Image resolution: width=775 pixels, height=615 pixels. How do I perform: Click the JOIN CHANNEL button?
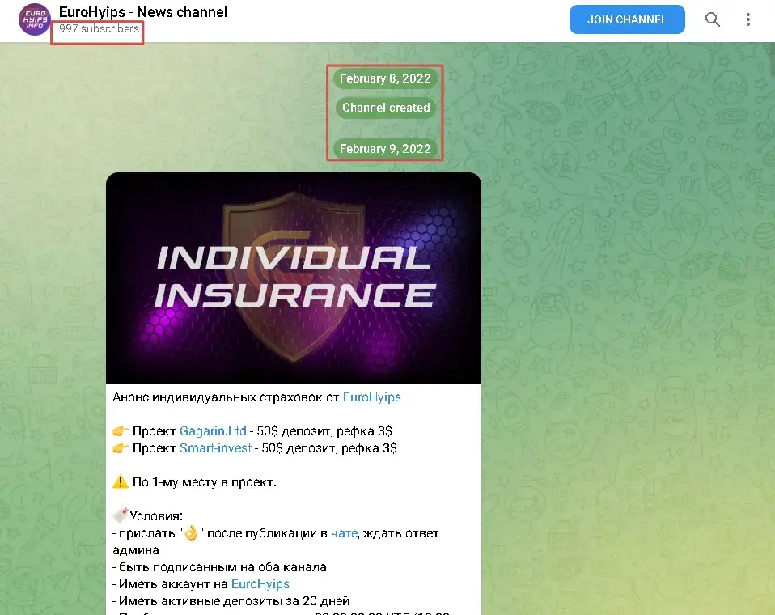pos(627,19)
